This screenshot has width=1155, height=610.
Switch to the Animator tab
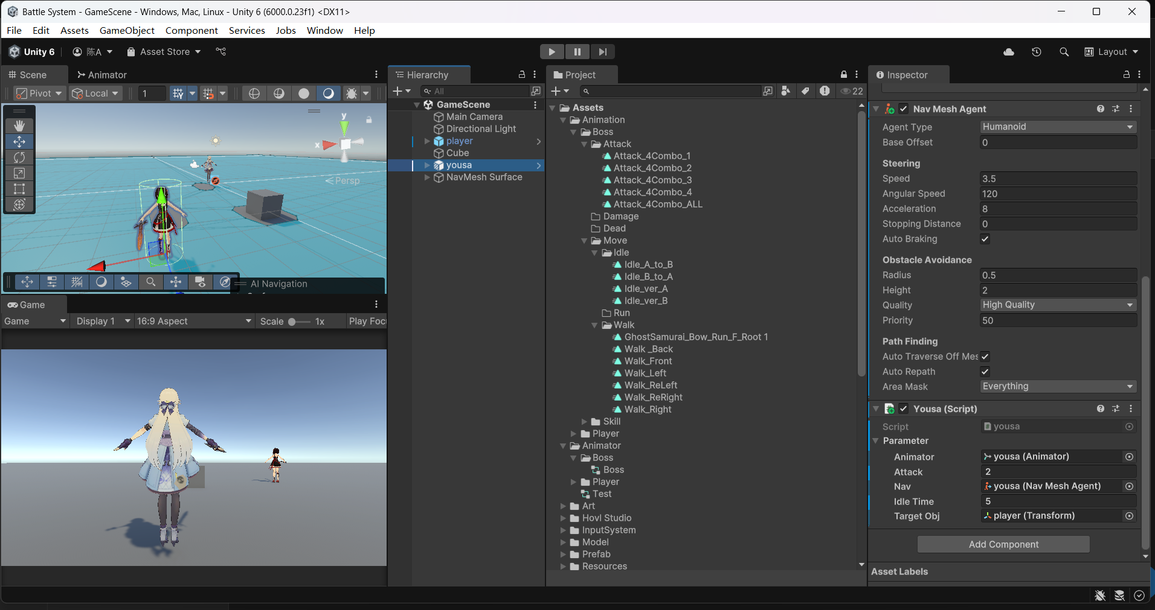(101, 75)
